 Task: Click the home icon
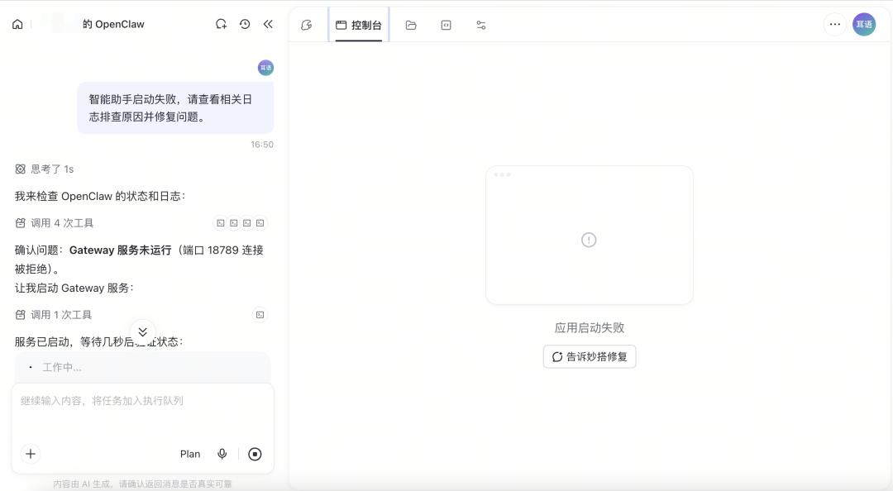[x=17, y=24]
